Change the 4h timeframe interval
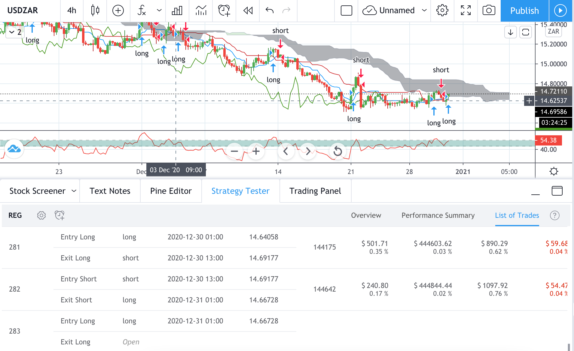Viewport: 574px width, 351px height. click(72, 10)
